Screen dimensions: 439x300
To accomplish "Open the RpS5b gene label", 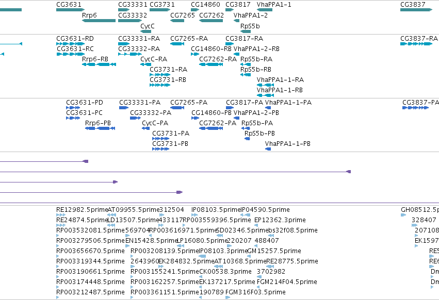I will pyautogui.click(x=250, y=26).
